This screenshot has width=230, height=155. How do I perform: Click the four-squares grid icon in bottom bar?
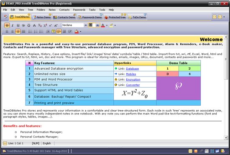click(212, 151)
